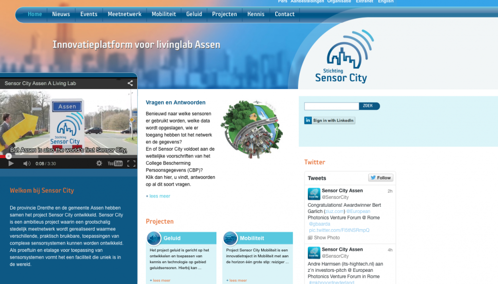Open the @gbaarda mention link

coord(320,224)
